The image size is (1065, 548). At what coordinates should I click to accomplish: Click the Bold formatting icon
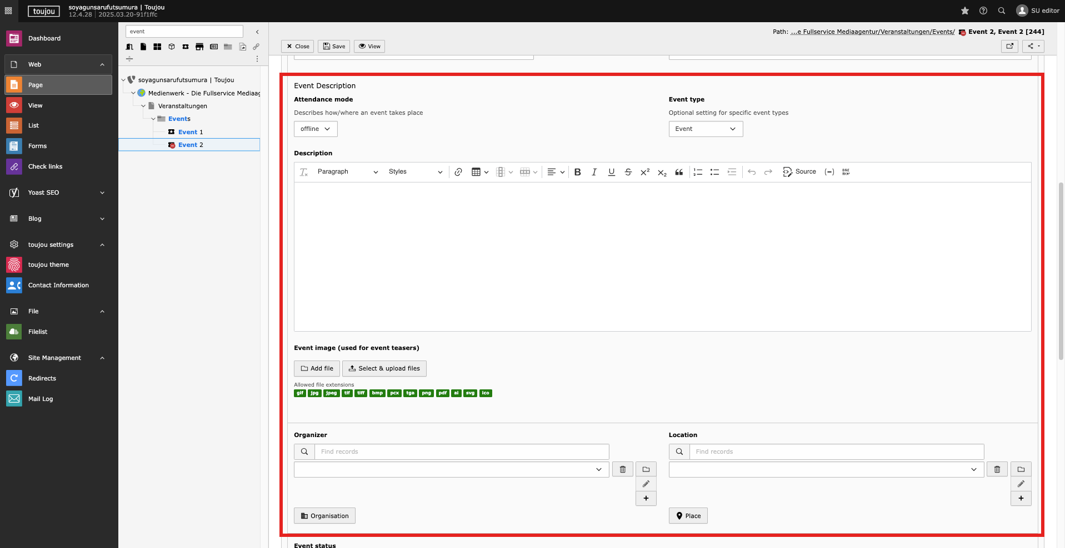pyautogui.click(x=577, y=172)
